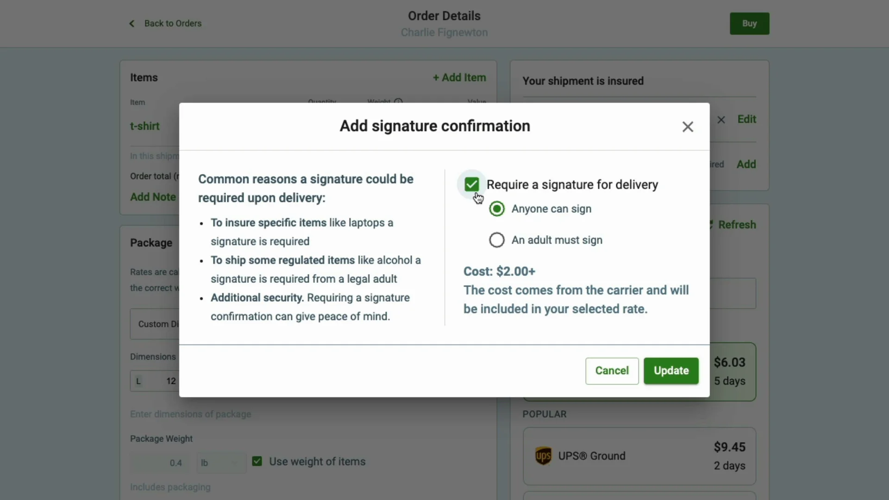This screenshot has height=500, width=889.
Task: Select the Anyone can sign option
Action: coord(497,209)
